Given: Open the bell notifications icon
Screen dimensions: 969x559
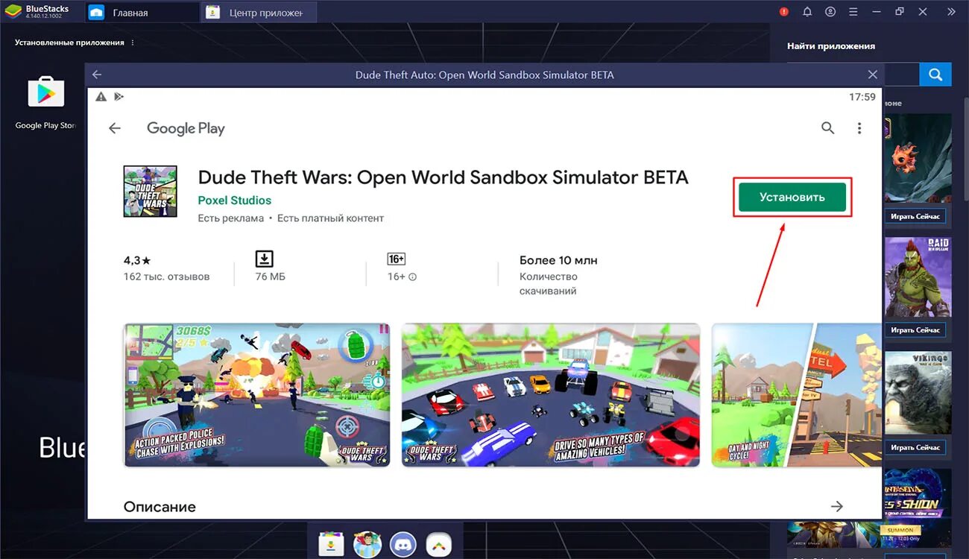Looking at the screenshot, I should point(807,12).
